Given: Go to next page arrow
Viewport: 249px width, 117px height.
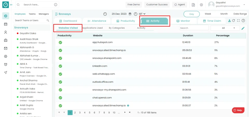Looking at the screenshot, I should tap(125, 112).
